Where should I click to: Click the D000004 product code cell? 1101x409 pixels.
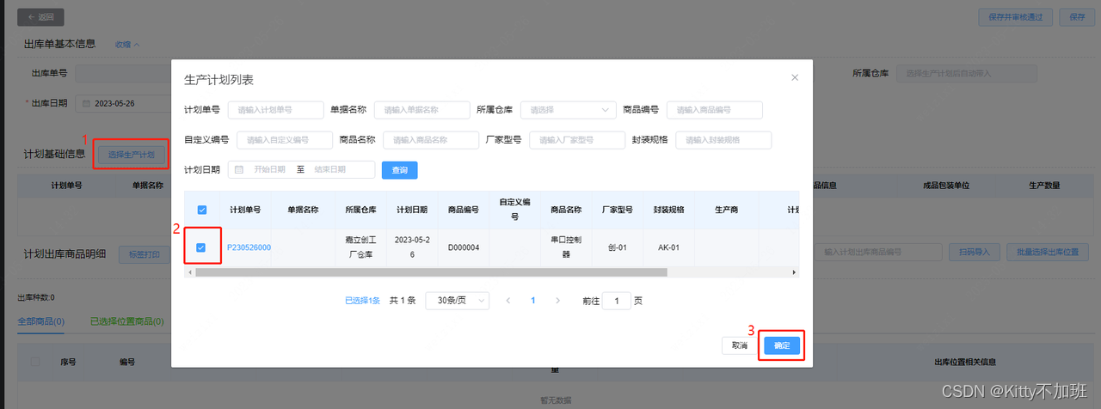[x=464, y=247]
